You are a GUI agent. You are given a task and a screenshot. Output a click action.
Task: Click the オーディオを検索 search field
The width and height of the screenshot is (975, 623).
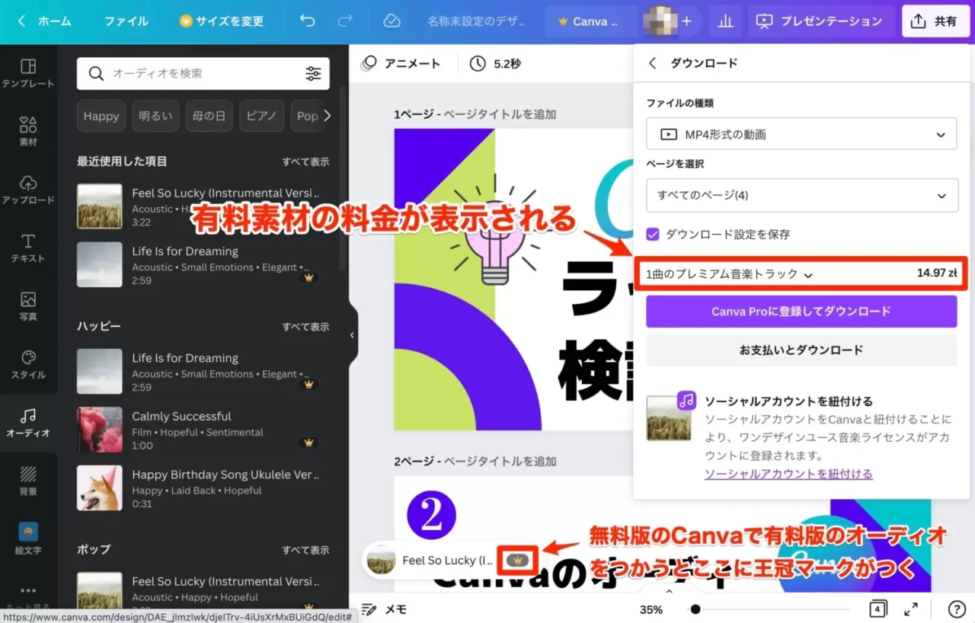point(203,74)
